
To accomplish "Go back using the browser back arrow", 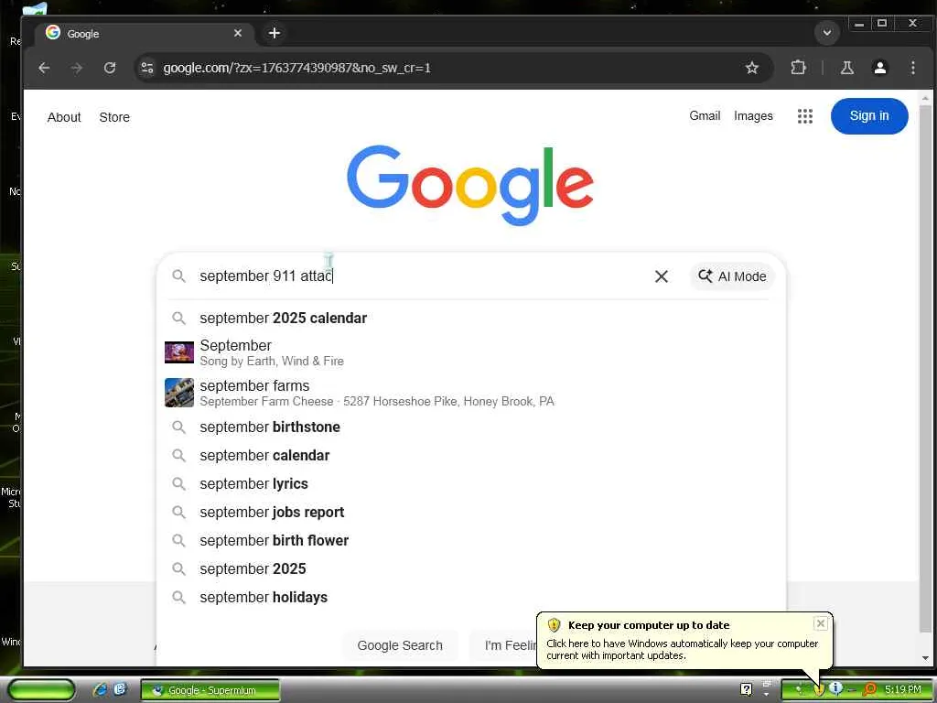I will [44, 68].
